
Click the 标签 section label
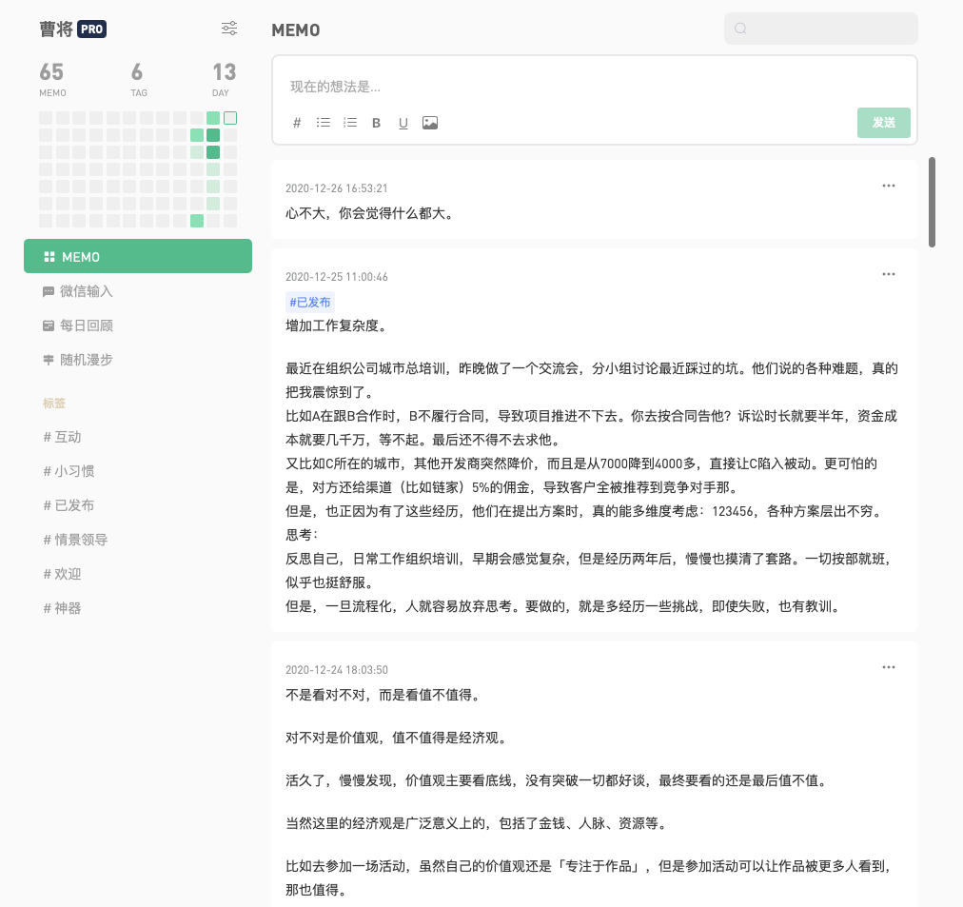point(54,403)
